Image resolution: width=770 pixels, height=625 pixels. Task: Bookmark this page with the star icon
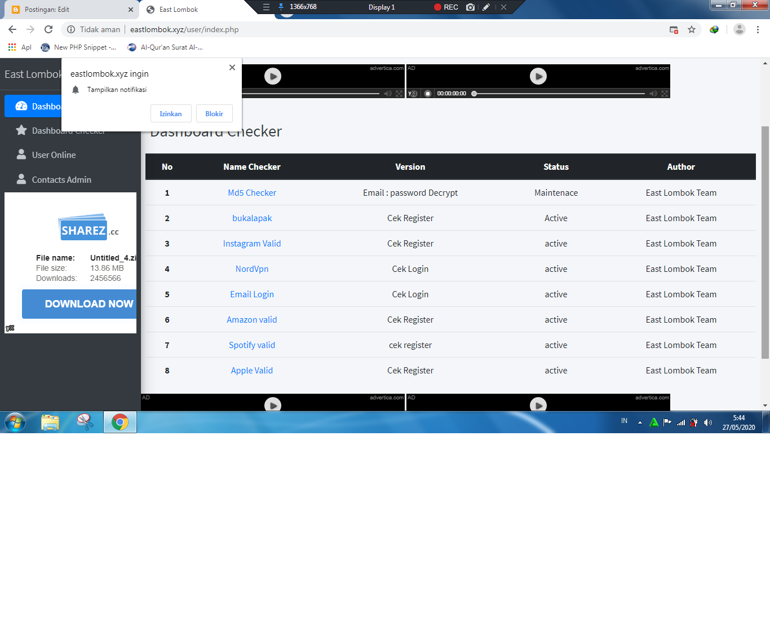pyautogui.click(x=692, y=29)
